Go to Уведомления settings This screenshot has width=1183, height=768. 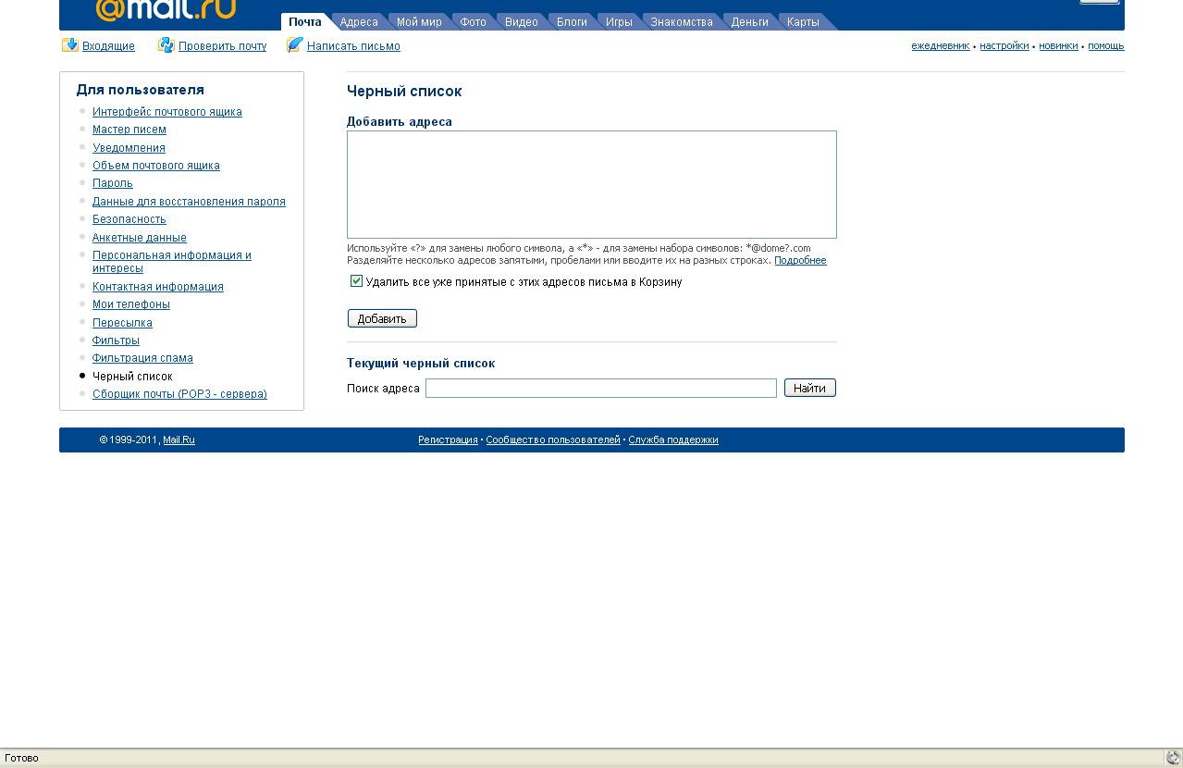[x=129, y=148]
